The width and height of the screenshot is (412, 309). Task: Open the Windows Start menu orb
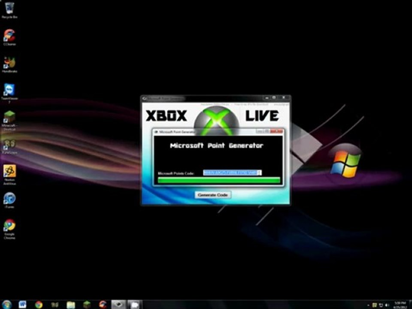6,305
